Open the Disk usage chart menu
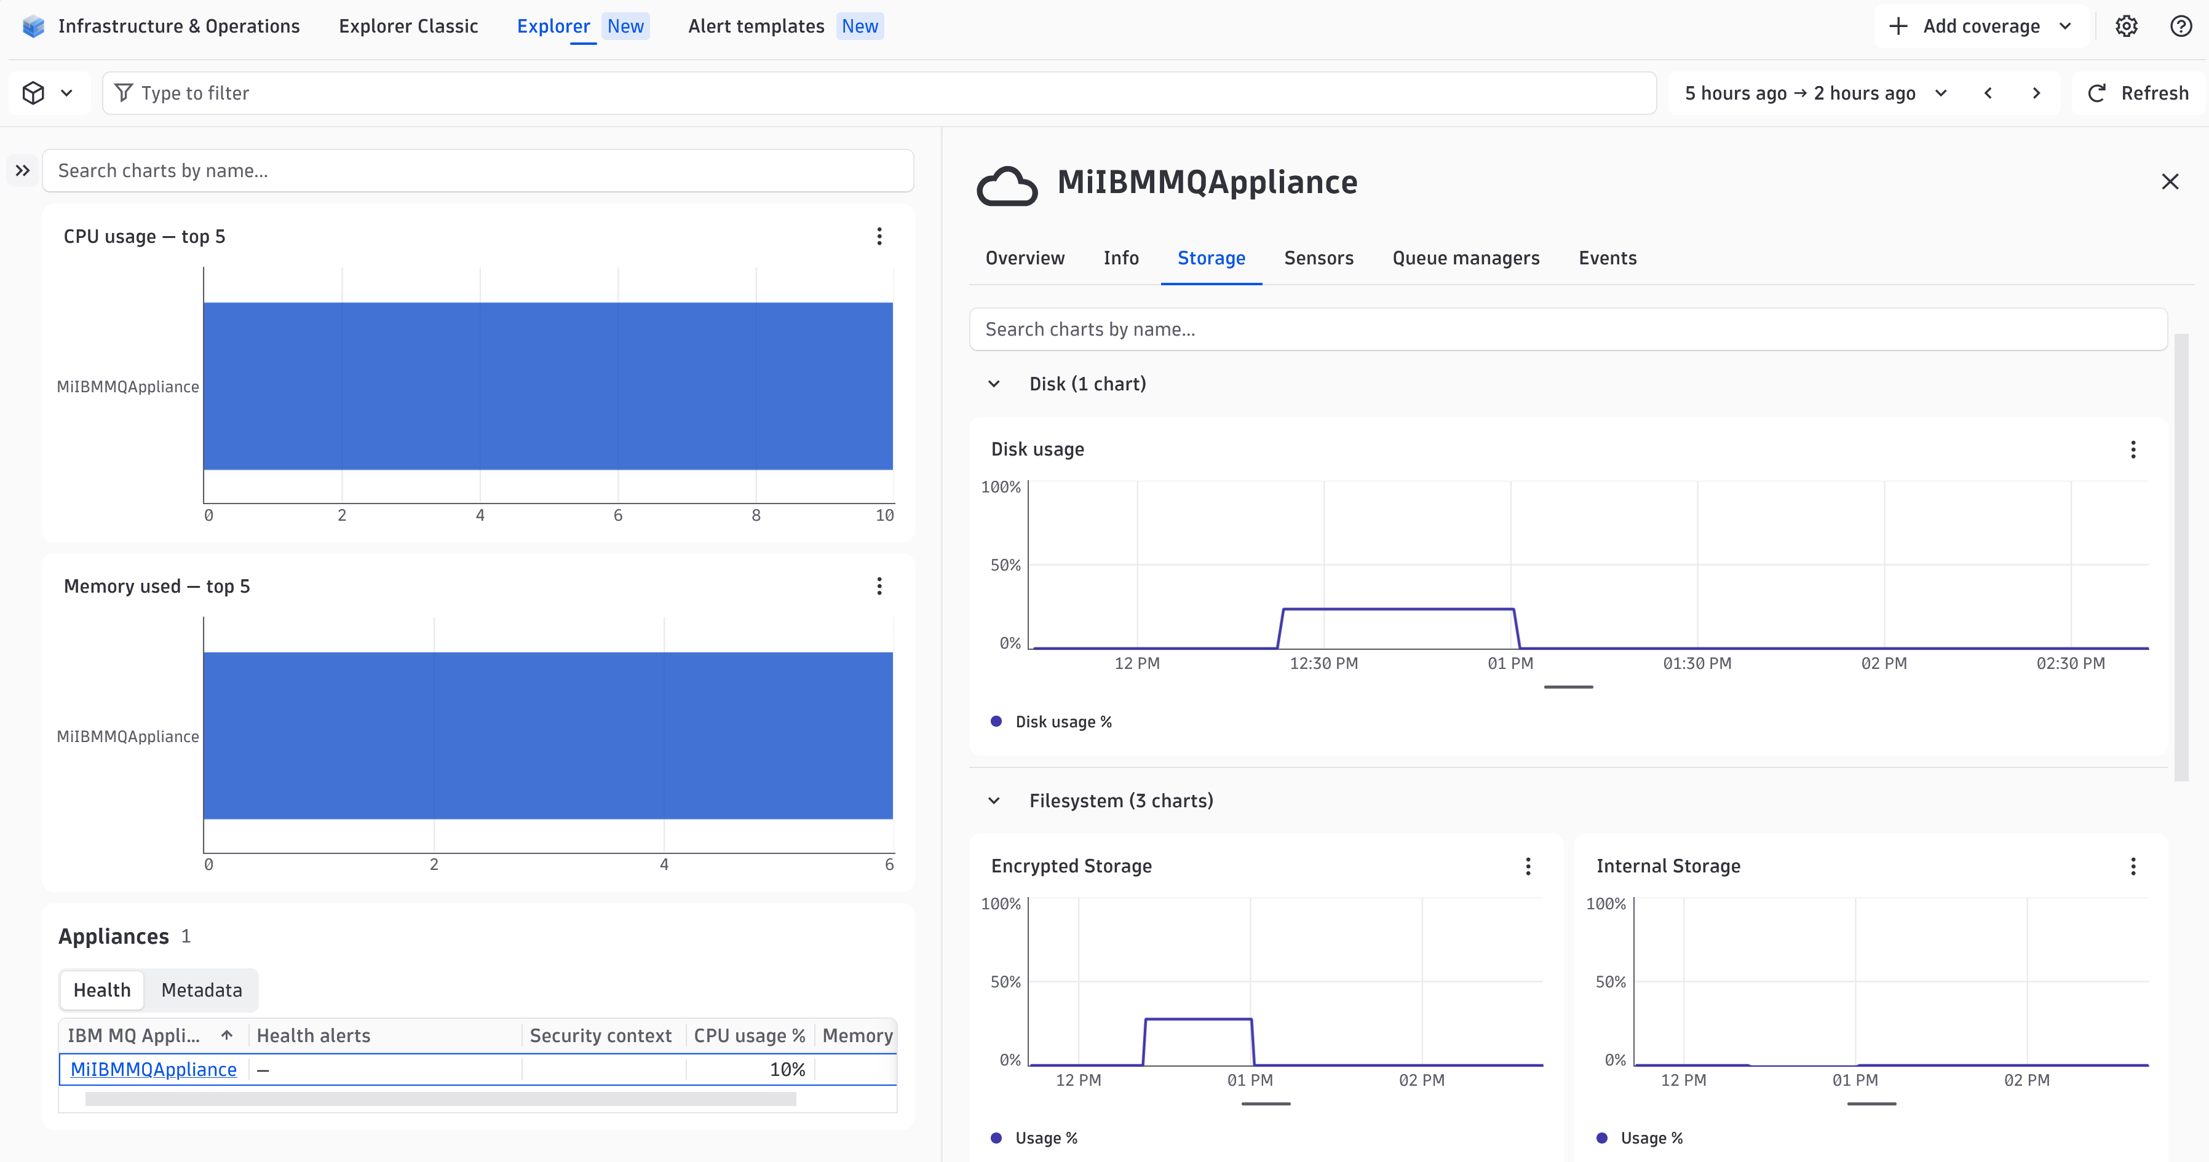Image resolution: width=2209 pixels, height=1162 pixels. pos(2133,449)
